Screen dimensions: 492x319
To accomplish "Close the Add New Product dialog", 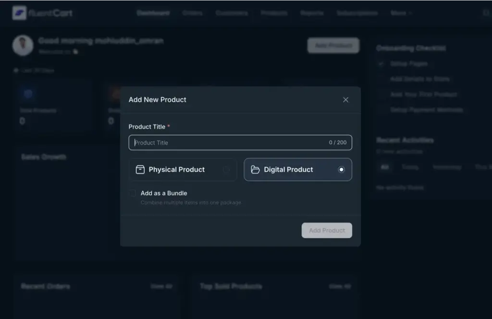I will coord(345,100).
